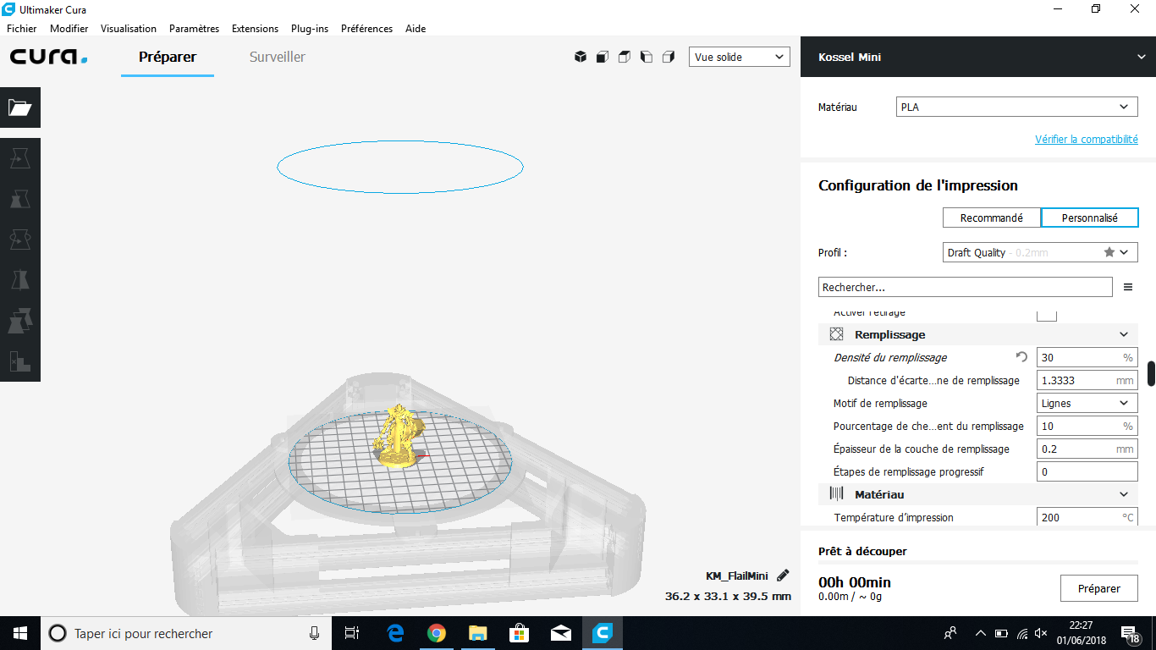This screenshot has height=650, width=1156.
Task: Select the Préparer tab at top
Action: pos(168,57)
